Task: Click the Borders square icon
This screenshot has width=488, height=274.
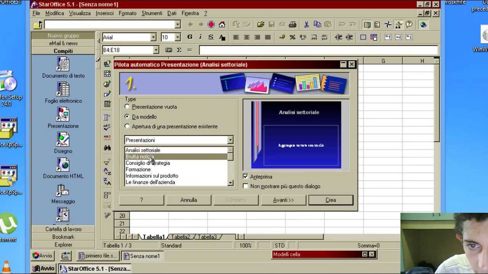Action: point(363,37)
